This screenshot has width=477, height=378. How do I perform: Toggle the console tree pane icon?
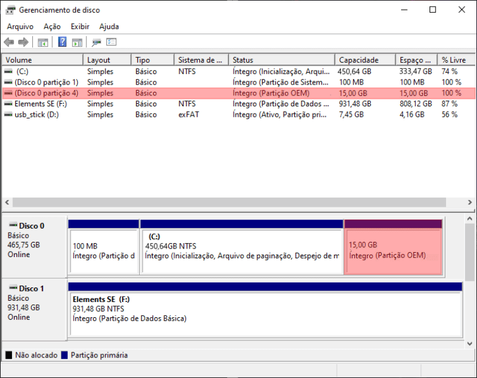click(x=43, y=42)
